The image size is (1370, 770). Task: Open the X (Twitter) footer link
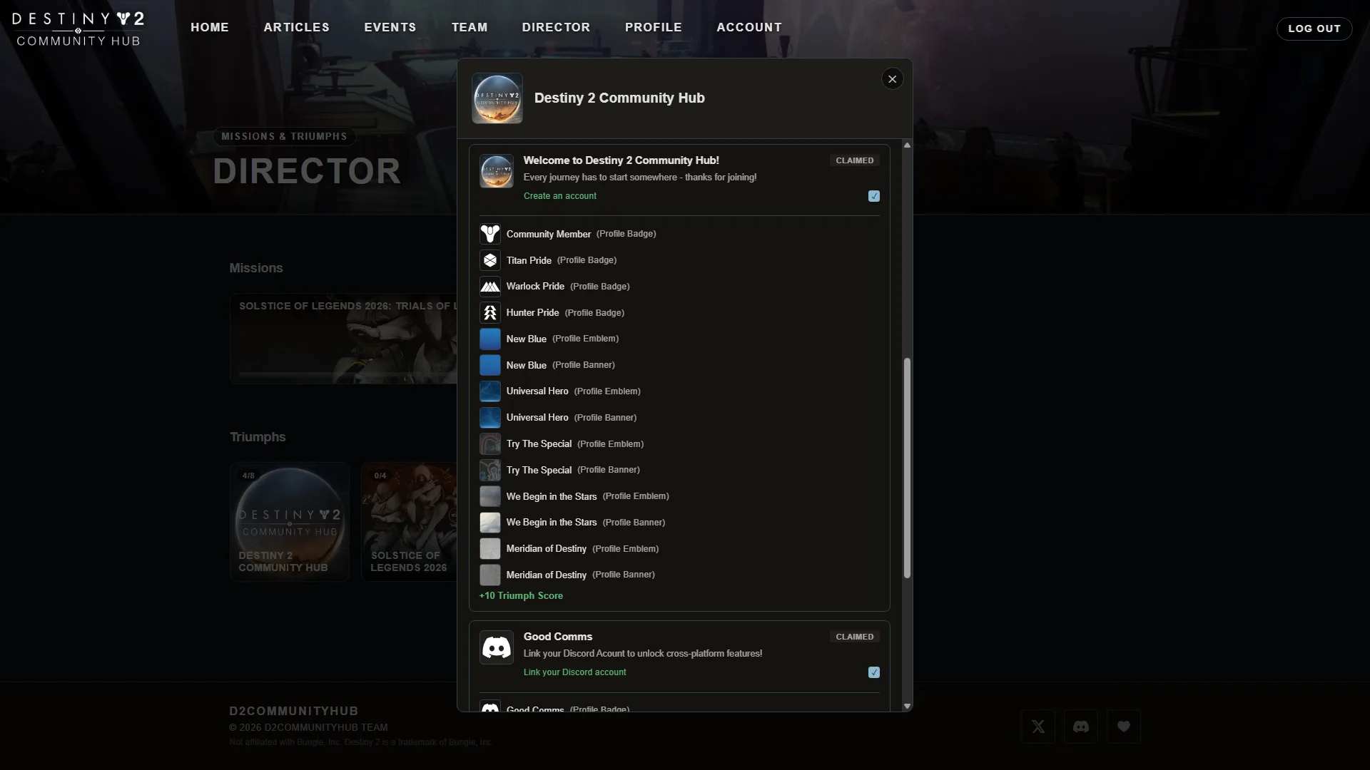pos(1038,727)
